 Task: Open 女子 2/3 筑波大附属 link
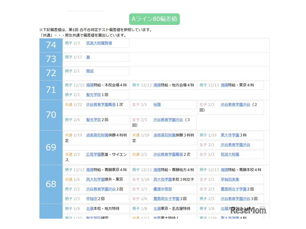click(230, 154)
